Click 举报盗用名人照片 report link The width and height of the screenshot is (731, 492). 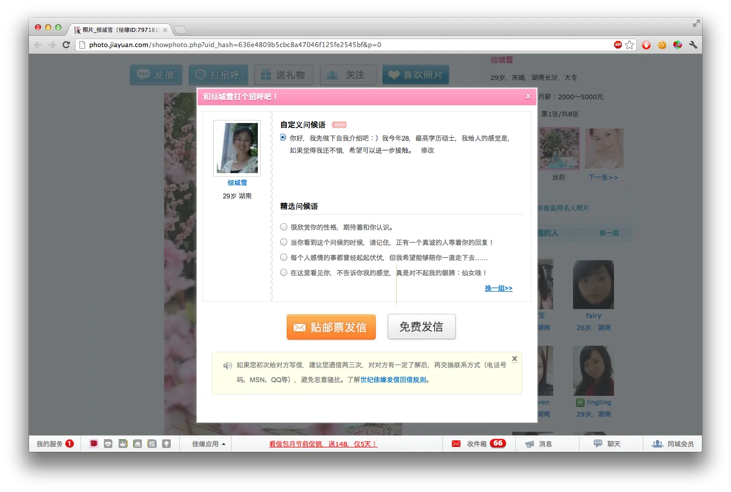tap(563, 208)
